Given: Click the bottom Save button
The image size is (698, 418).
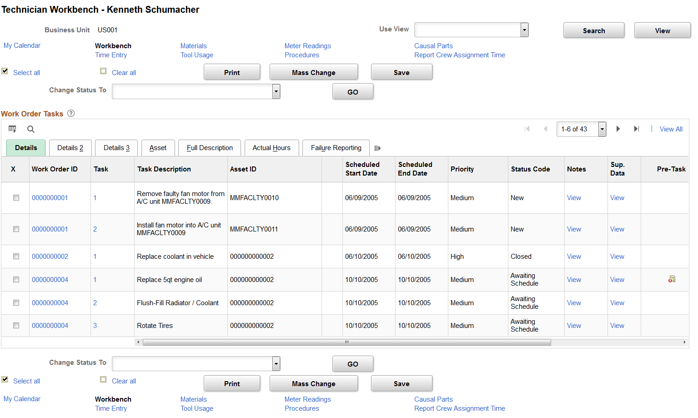Looking at the screenshot, I should (402, 383).
